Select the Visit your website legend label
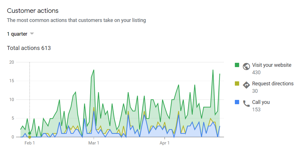Screen dimensions: 297x149 tap(272, 65)
